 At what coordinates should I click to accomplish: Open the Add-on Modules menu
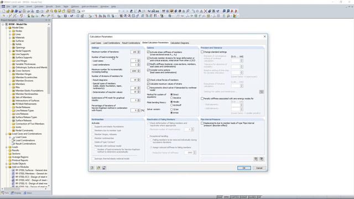(90, 7)
